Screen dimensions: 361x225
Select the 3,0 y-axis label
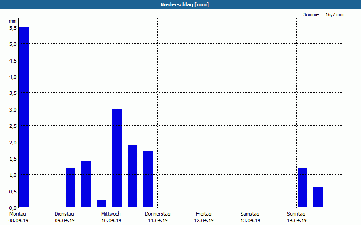click(13, 110)
